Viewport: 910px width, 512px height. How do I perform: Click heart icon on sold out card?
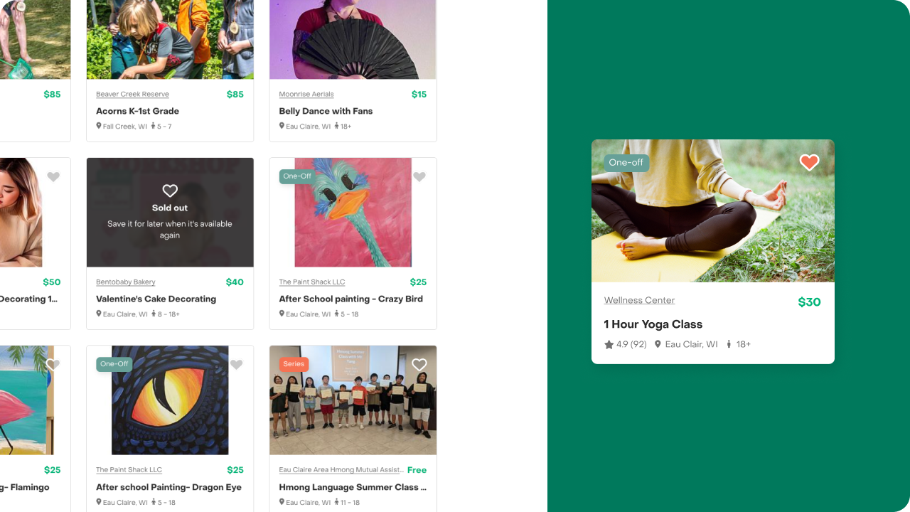(170, 191)
